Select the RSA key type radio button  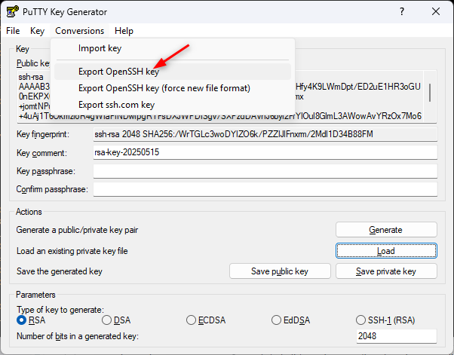22,320
